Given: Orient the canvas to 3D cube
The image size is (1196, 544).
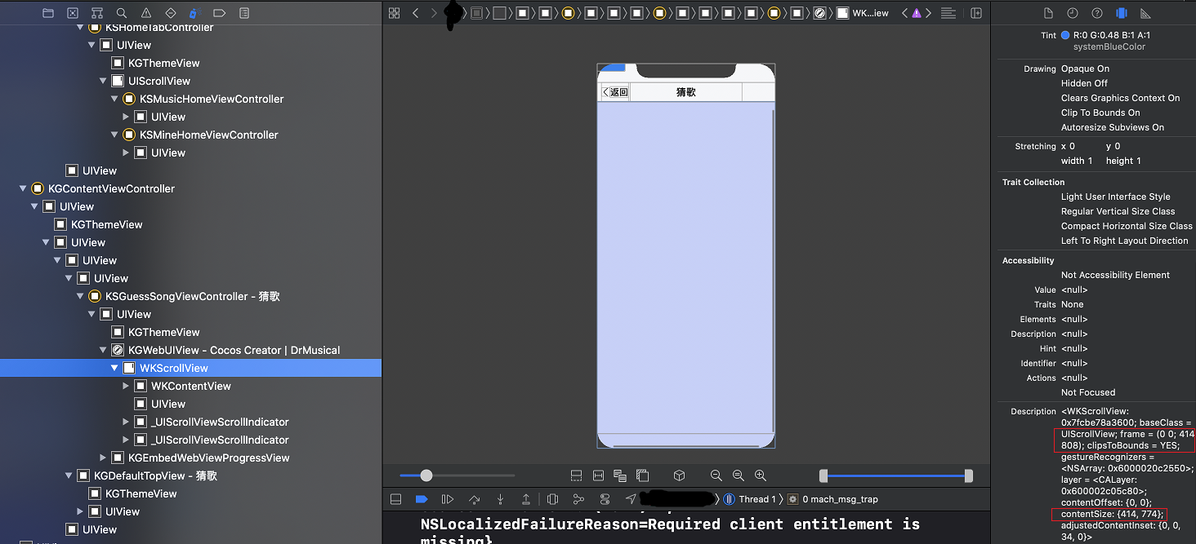Looking at the screenshot, I should (679, 475).
